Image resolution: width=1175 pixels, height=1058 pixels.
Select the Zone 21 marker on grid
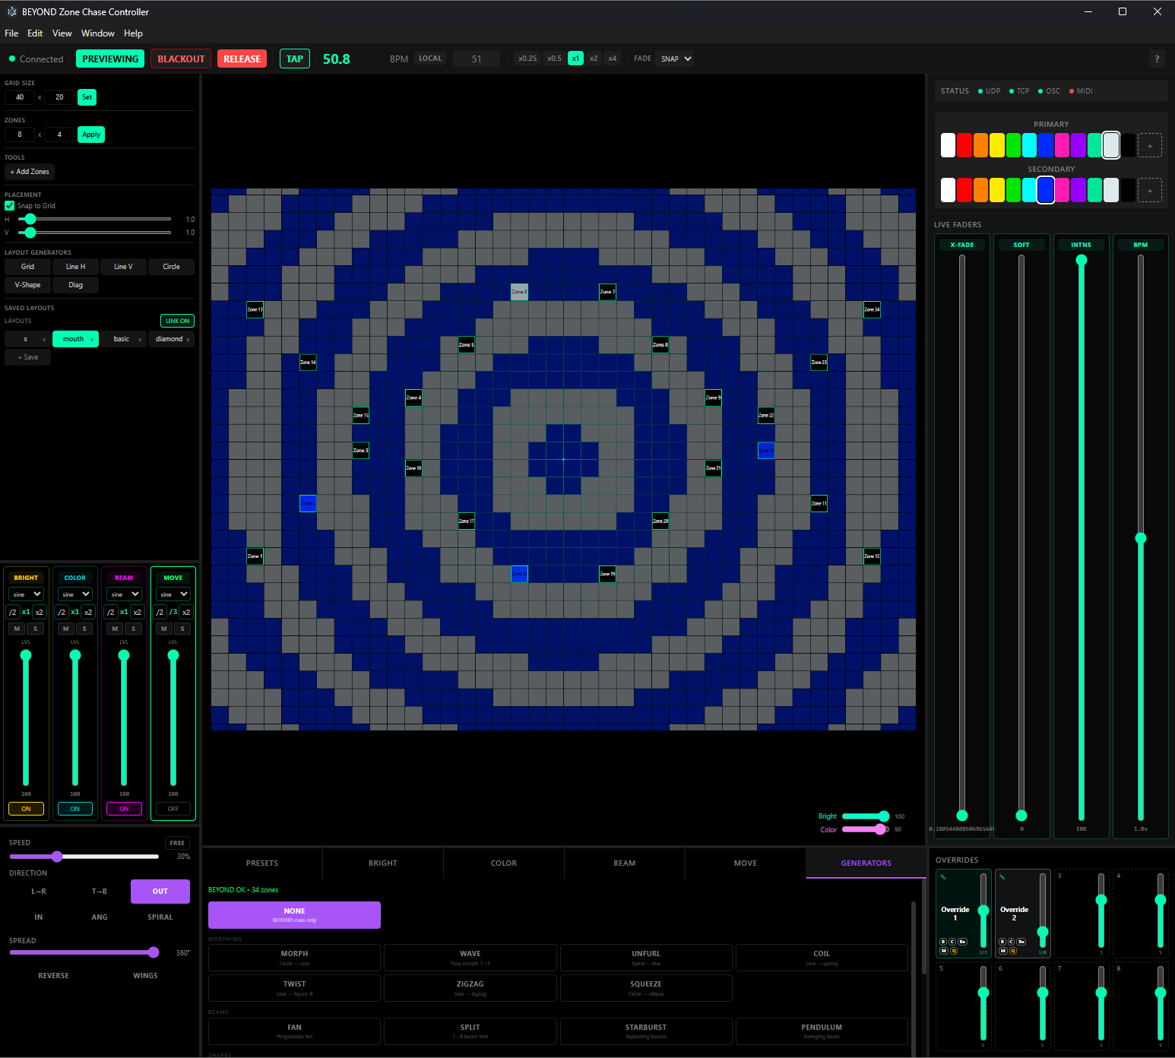tap(713, 468)
